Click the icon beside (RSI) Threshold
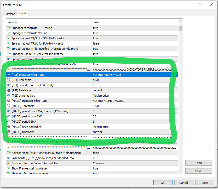 click(9, 80)
